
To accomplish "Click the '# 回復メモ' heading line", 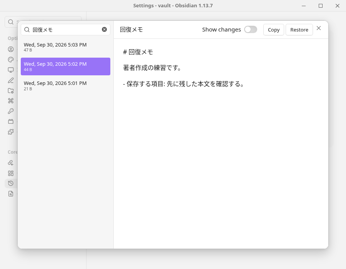I will click(x=138, y=52).
